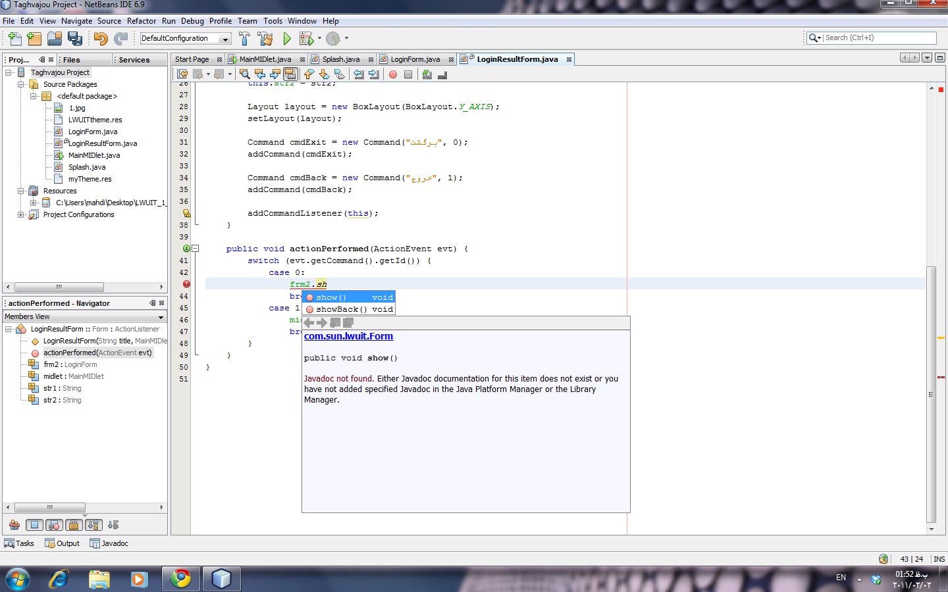948x592 pixels.
Task: Open Google Chrome from the taskbar
Action: tap(180, 579)
